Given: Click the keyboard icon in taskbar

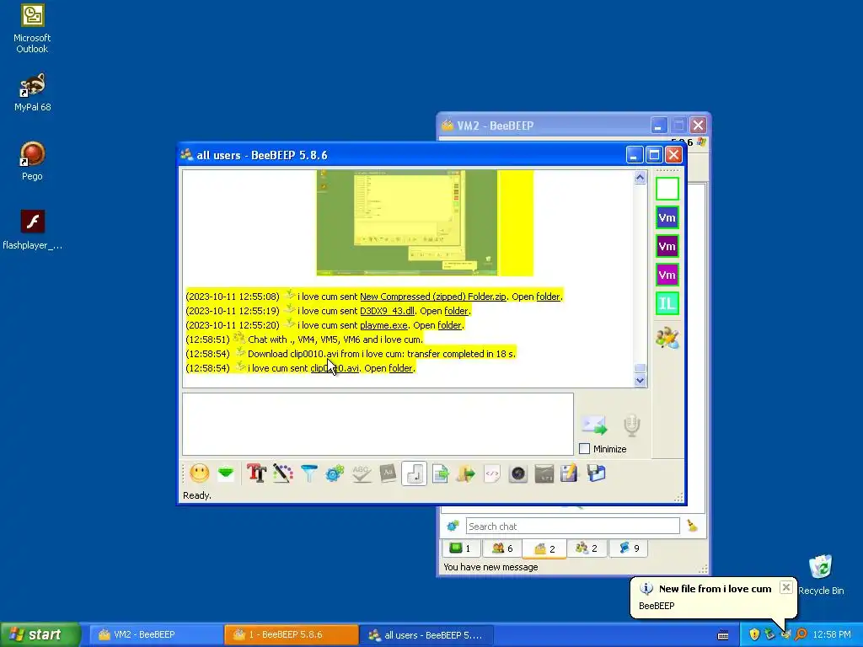Looking at the screenshot, I should 723,635.
